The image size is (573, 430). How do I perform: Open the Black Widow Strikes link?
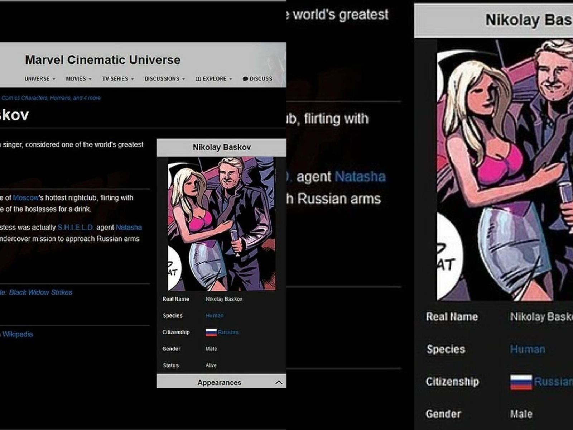[40, 292]
